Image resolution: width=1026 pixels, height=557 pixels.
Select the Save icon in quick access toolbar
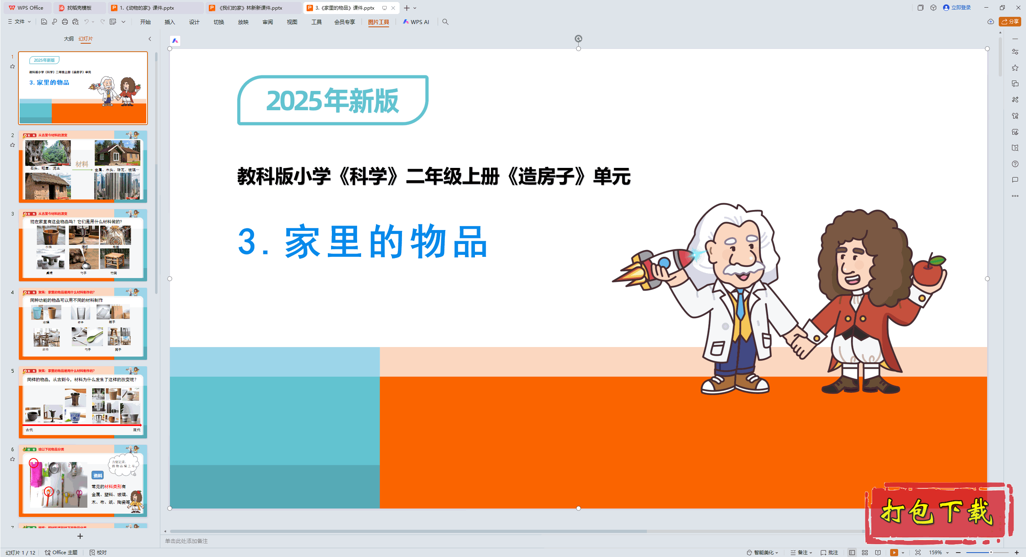point(44,22)
